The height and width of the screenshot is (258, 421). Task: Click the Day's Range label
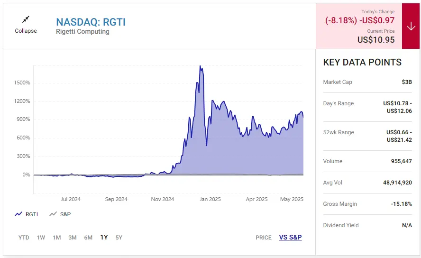(339, 103)
